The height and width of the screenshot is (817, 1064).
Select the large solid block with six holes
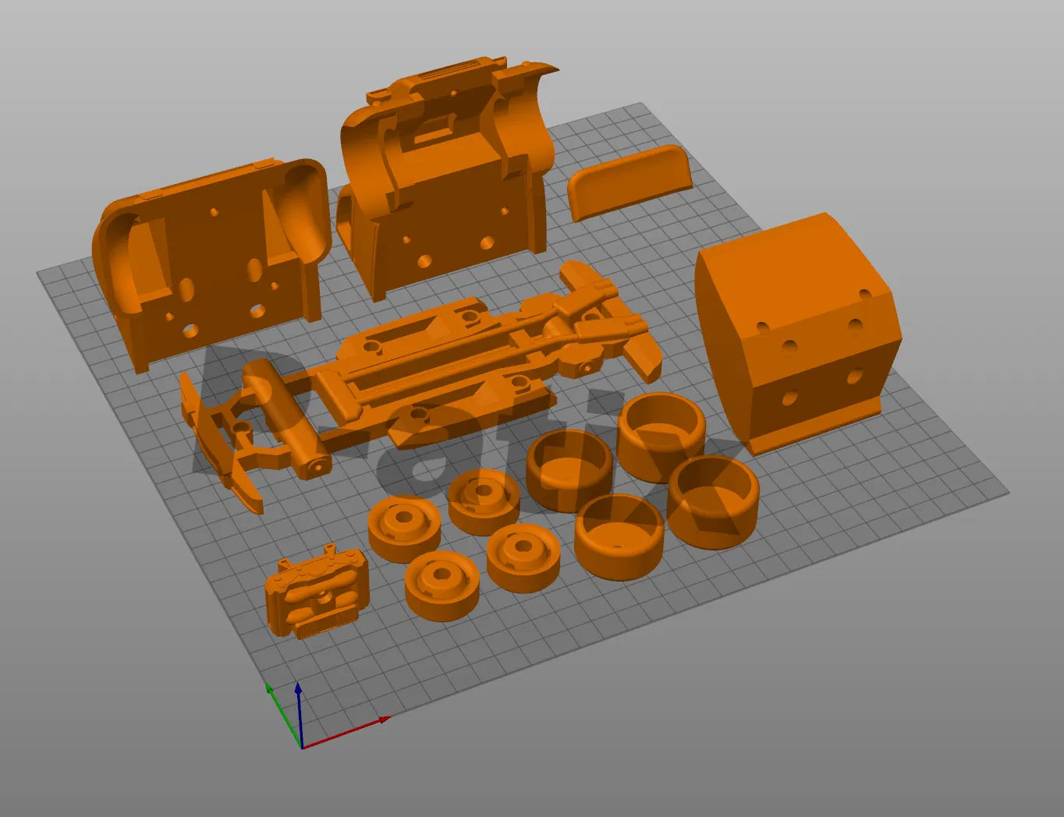click(x=798, y=332)
